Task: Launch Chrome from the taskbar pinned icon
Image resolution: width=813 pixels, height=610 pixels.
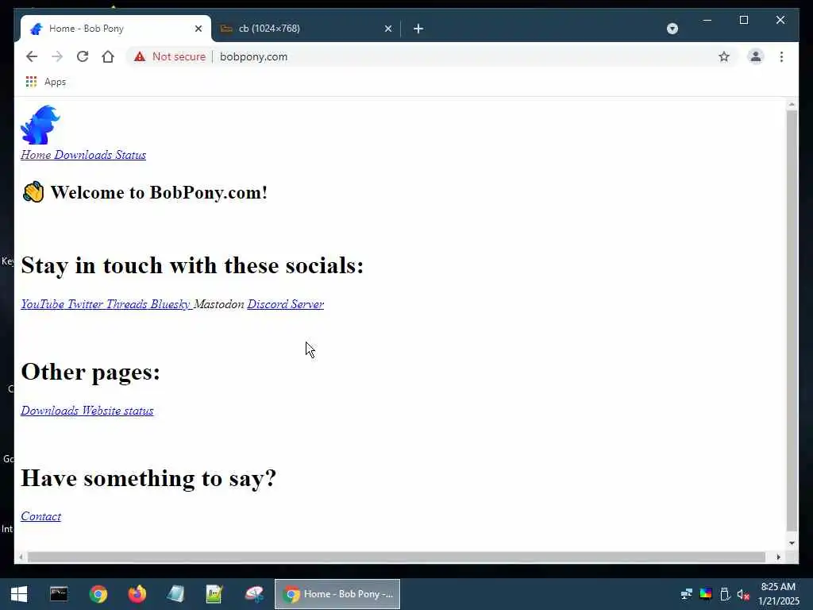Action: click(98, 594)
